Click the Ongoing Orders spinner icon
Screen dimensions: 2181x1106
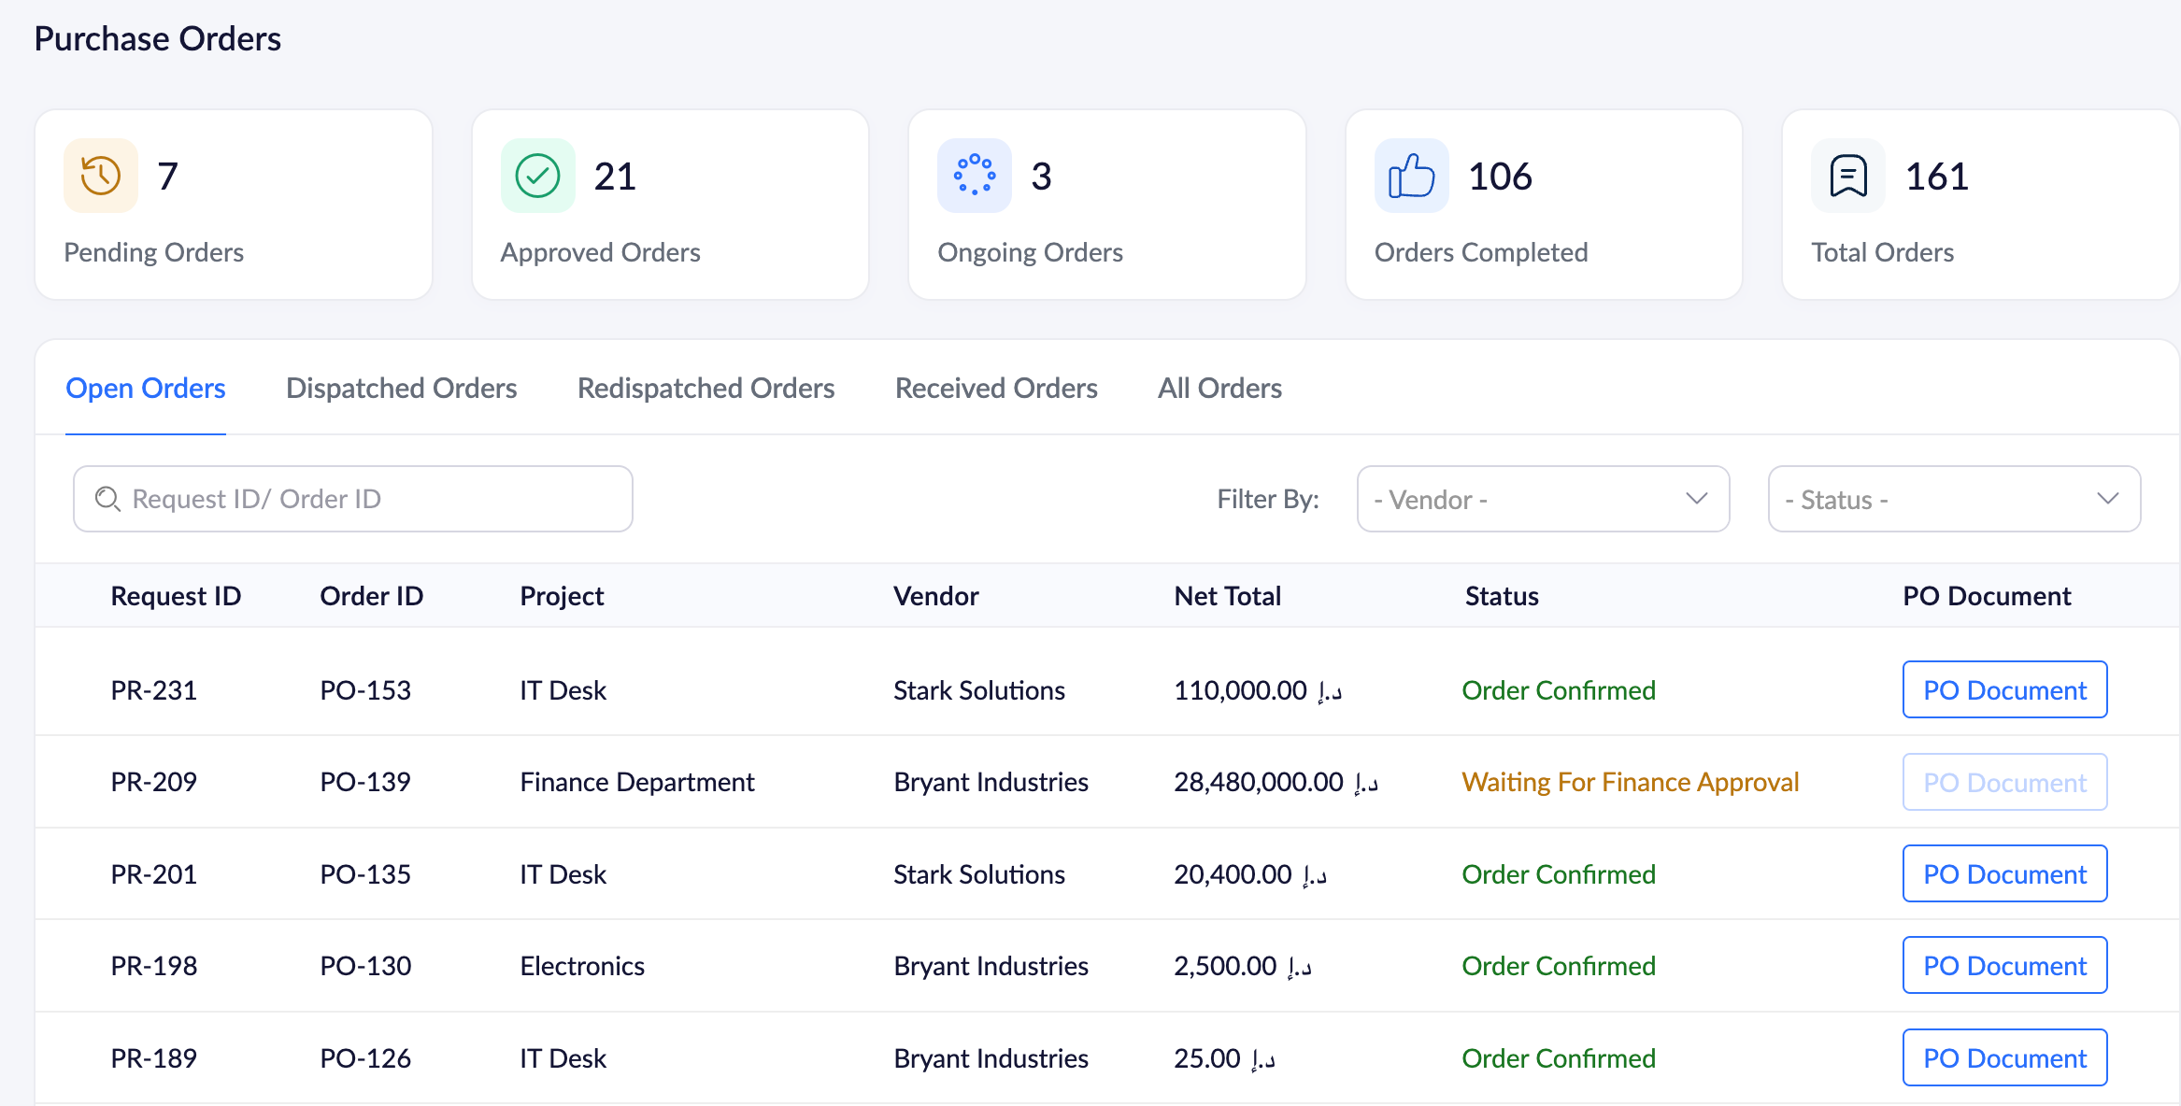tap(974, 176)
